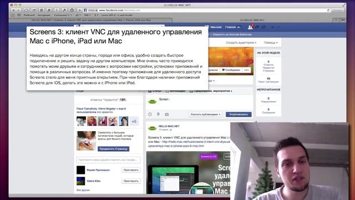Show all tabs icon at tab bar far right

coord(343,20)
